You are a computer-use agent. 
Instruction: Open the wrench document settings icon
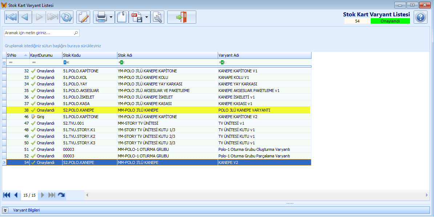point(157,17)
